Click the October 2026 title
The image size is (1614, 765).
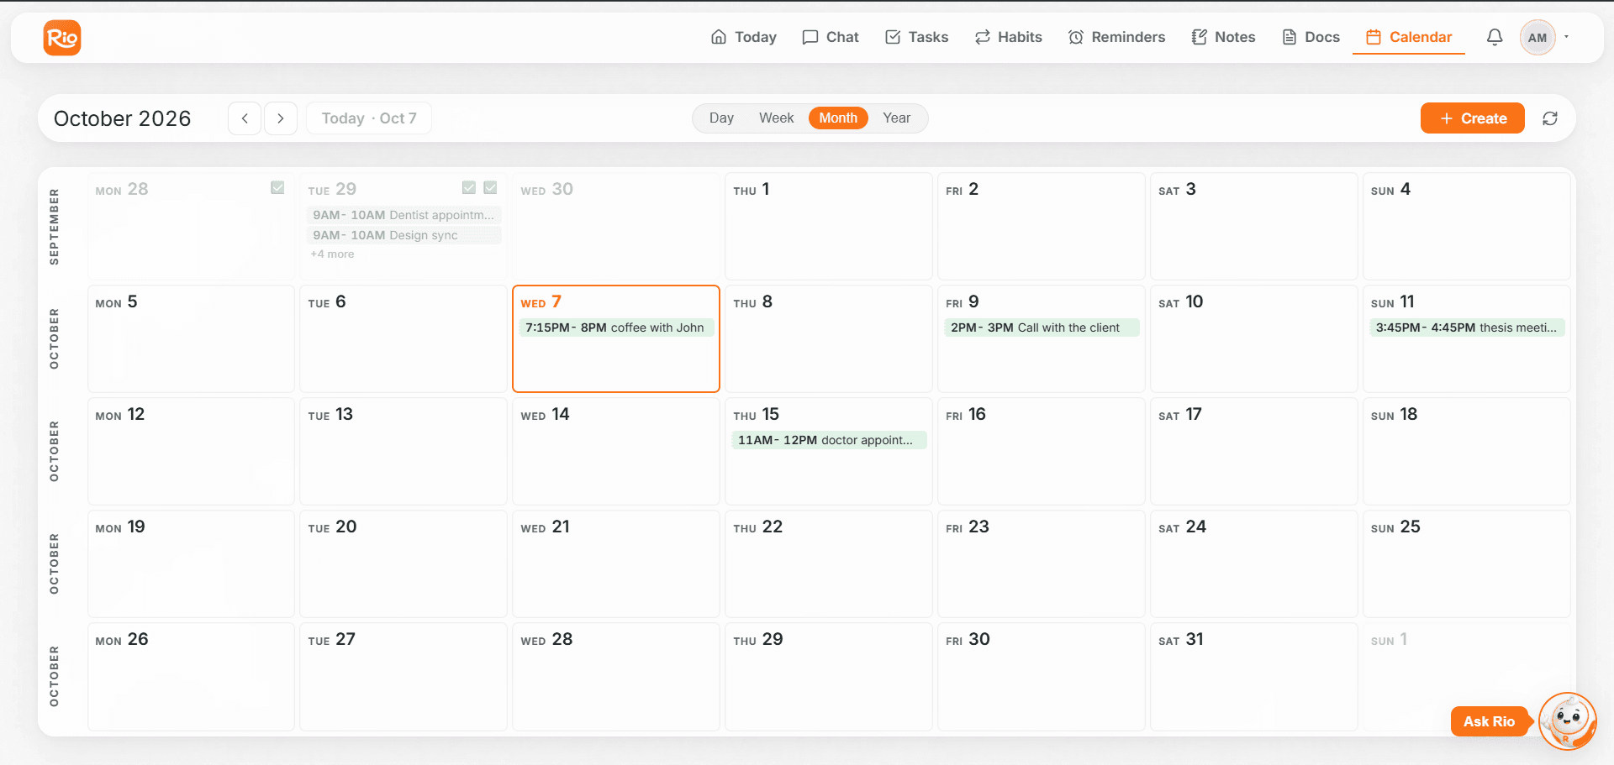[x=123, y=118]
